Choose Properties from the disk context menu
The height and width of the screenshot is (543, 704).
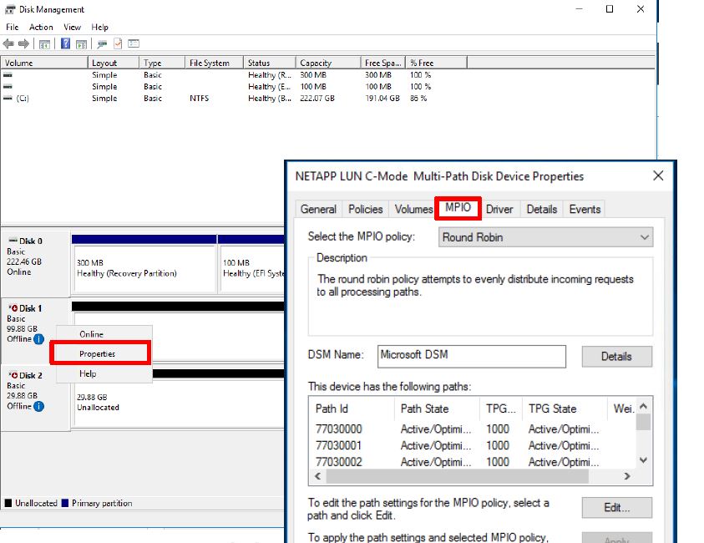[x=98, y=353]
